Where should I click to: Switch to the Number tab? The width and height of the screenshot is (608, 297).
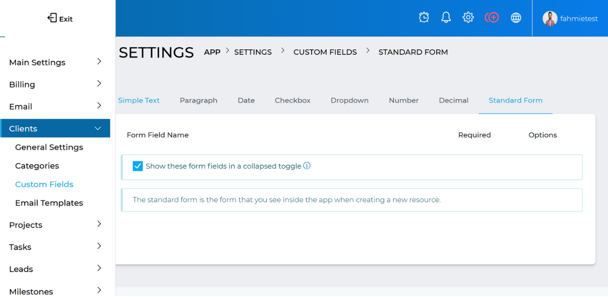pos(403,100)
